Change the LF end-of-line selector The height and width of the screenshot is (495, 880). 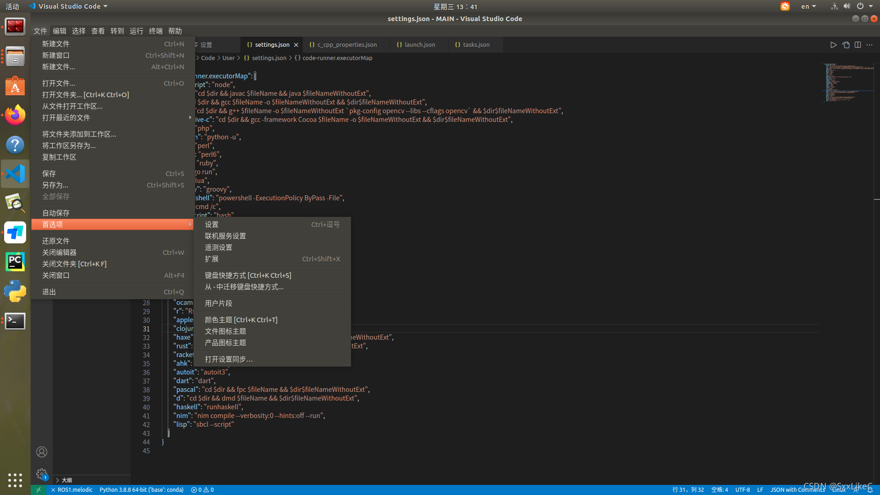pos(760,490)
